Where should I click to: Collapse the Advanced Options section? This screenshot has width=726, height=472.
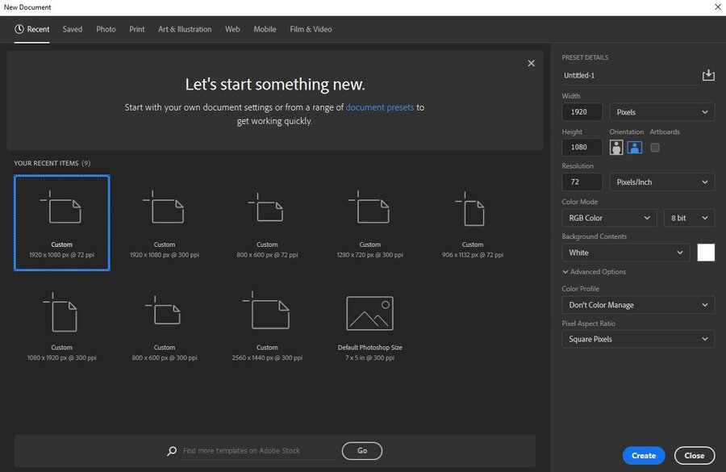594,272
